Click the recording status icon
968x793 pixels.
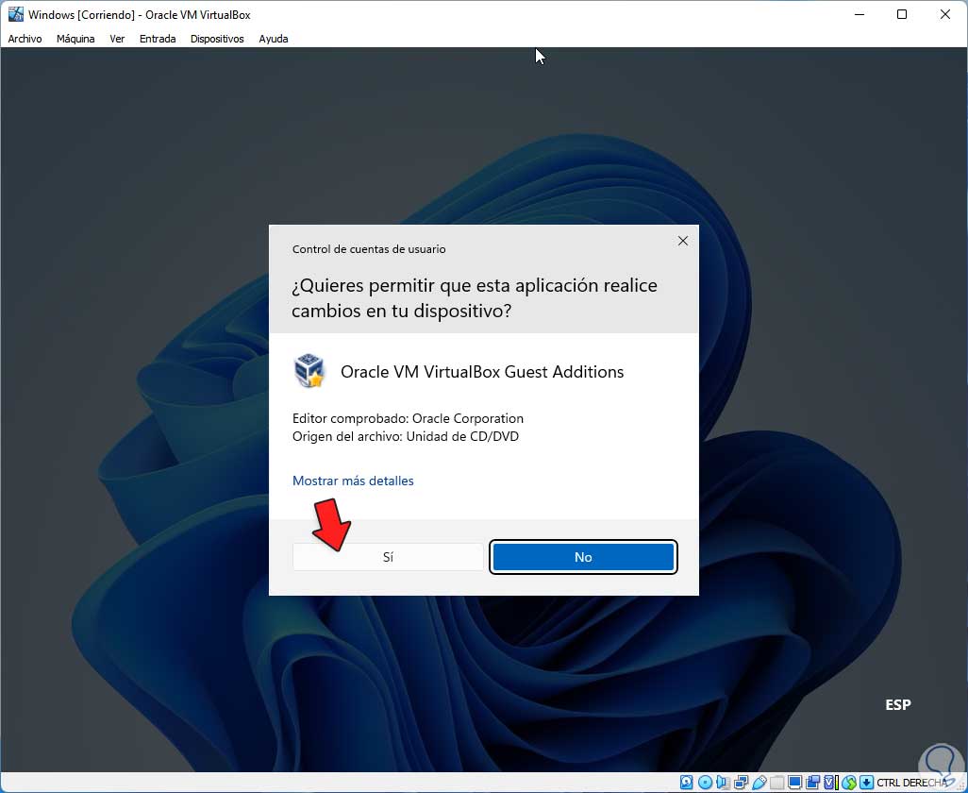tap(813, 783)
